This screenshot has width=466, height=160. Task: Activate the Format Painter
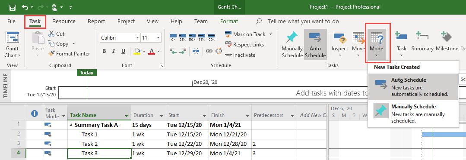[x=69, y=53]
